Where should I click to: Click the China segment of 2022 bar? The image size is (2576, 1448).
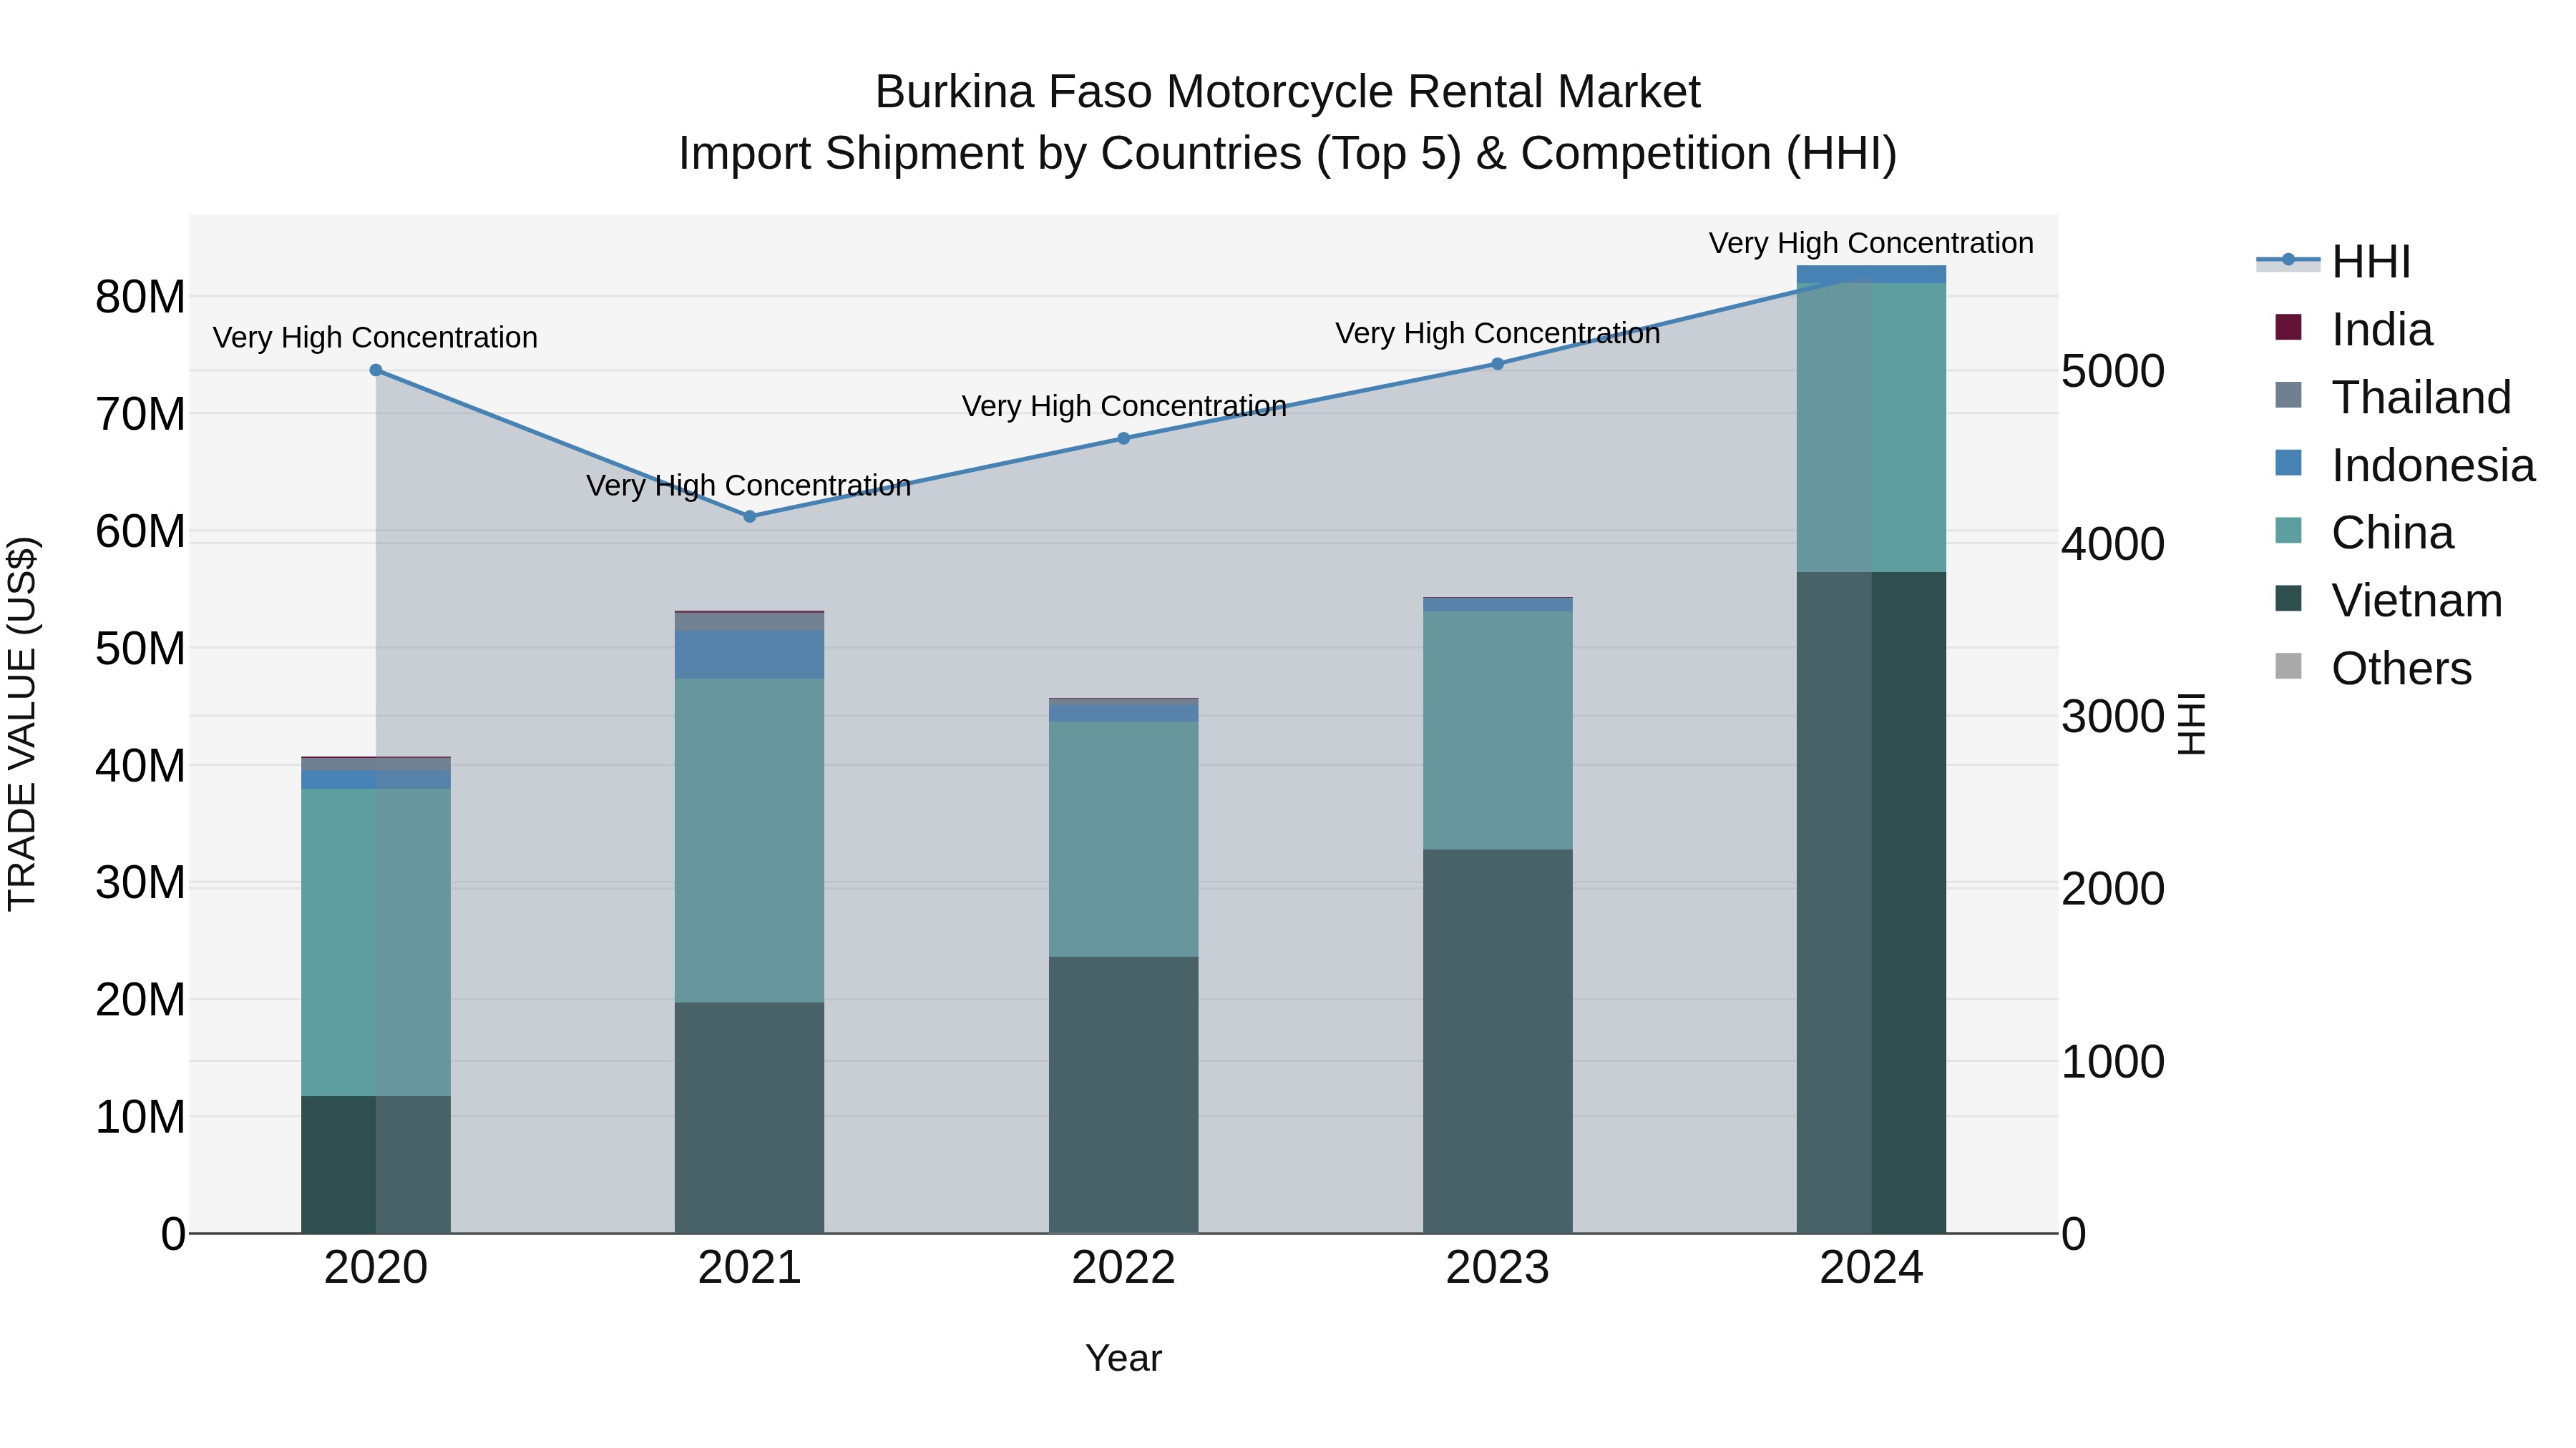1123,839
